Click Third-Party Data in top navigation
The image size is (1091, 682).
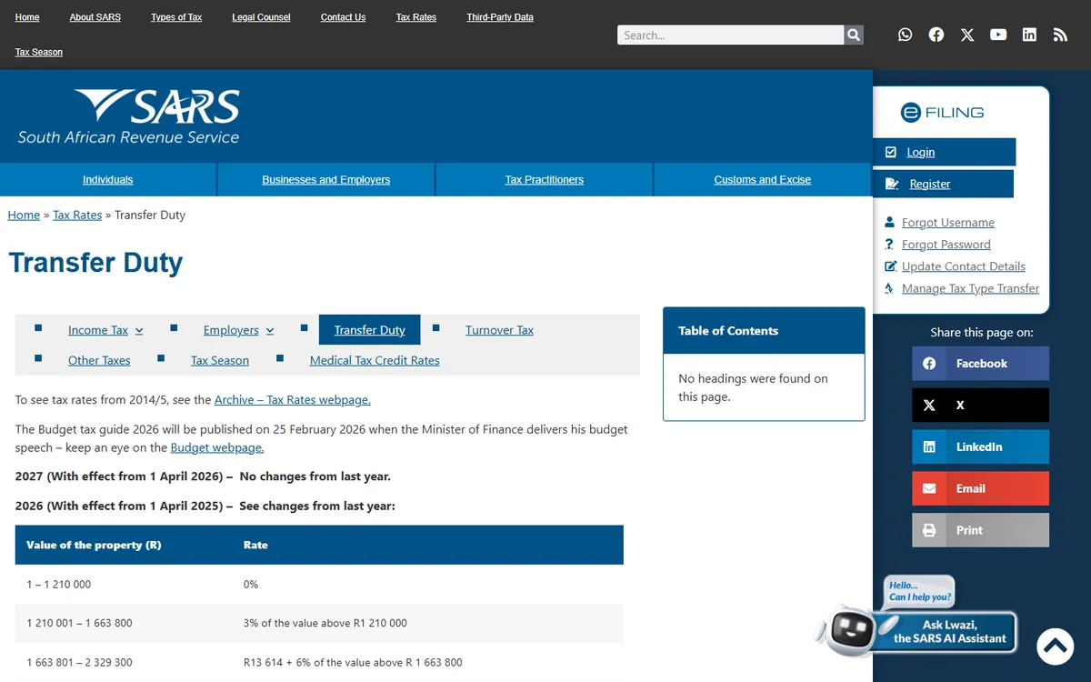tap(500, 17)
